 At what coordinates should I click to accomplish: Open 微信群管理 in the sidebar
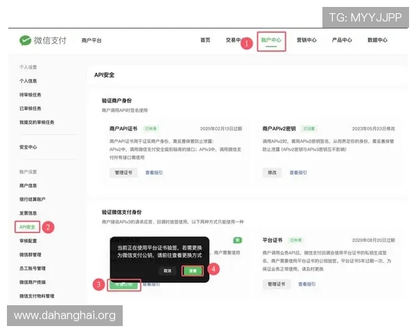[x=31, y=255]
